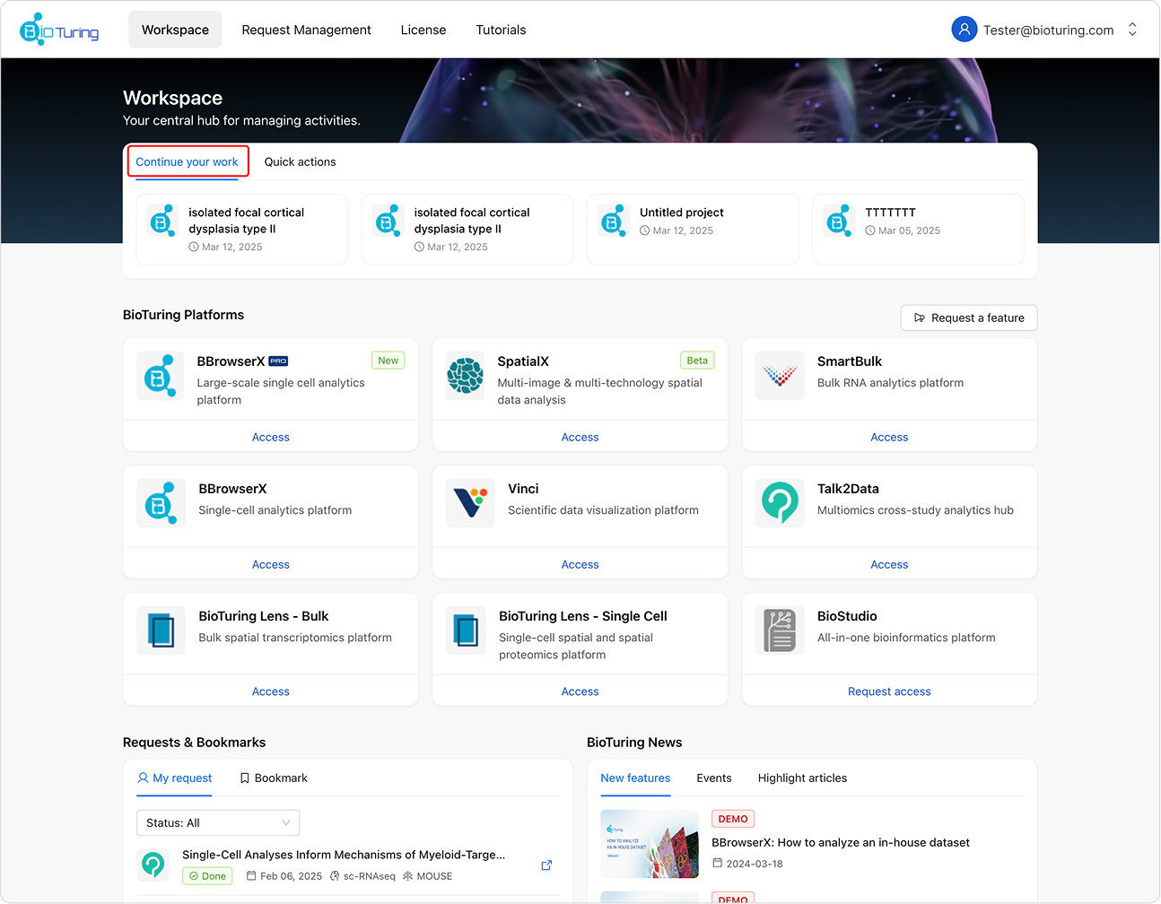Switch to the Quick actions tab

pos(300,162)
